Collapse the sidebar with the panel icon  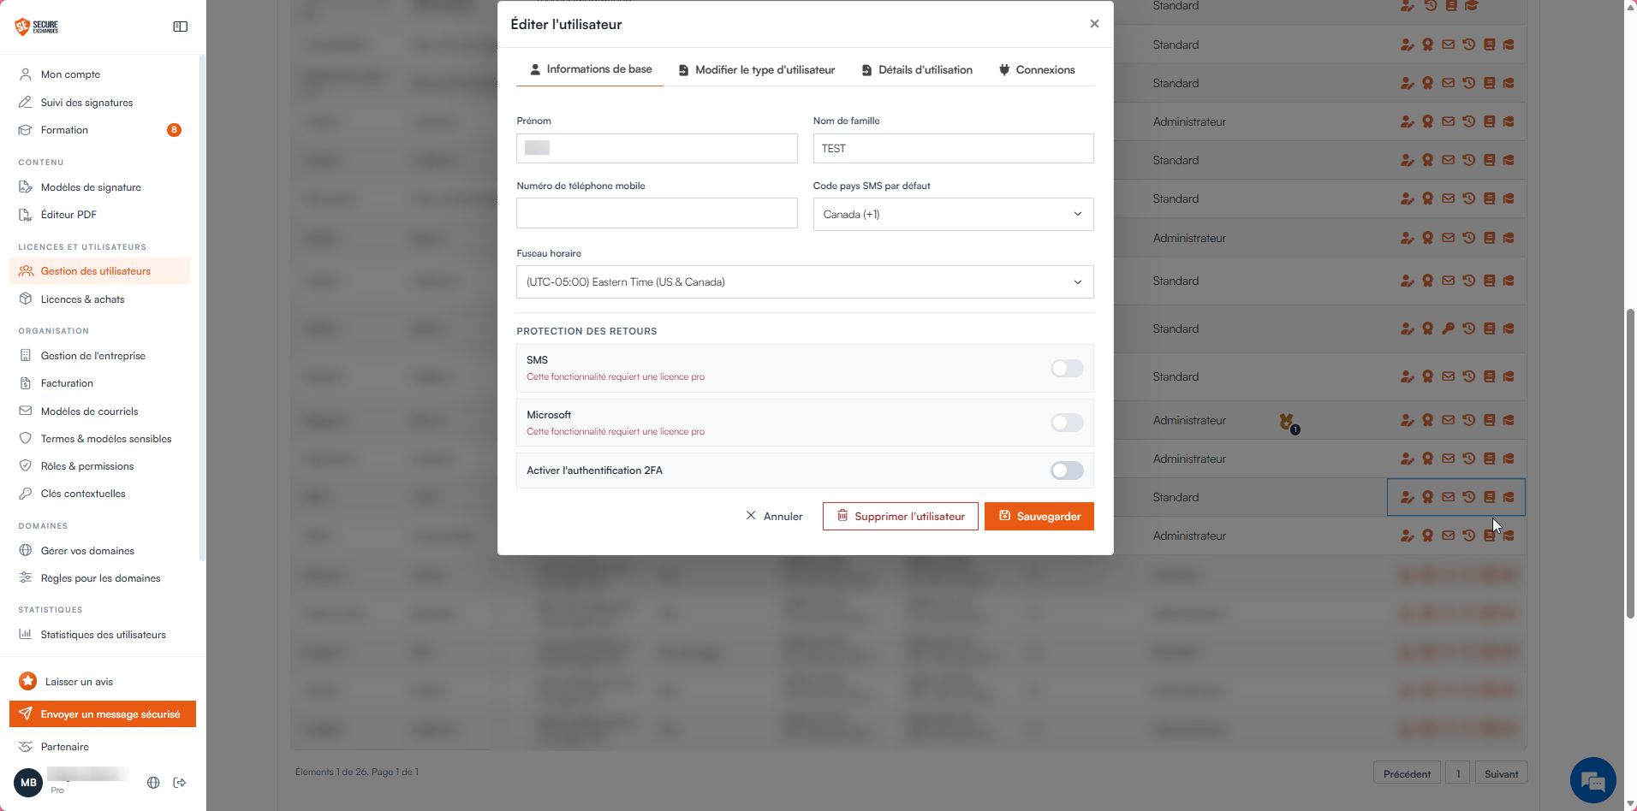pos(180,27)
